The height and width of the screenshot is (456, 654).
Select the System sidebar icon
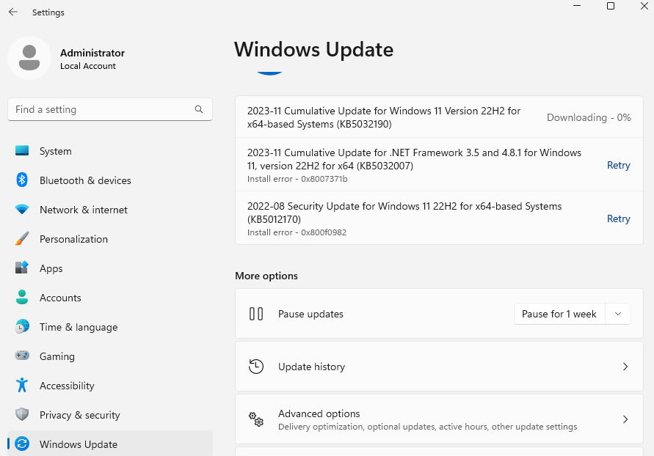point(21,151)
